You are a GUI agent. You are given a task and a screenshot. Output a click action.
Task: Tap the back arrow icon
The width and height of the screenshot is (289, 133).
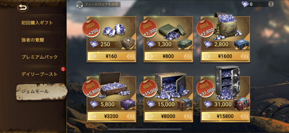[x=23, y=8]
